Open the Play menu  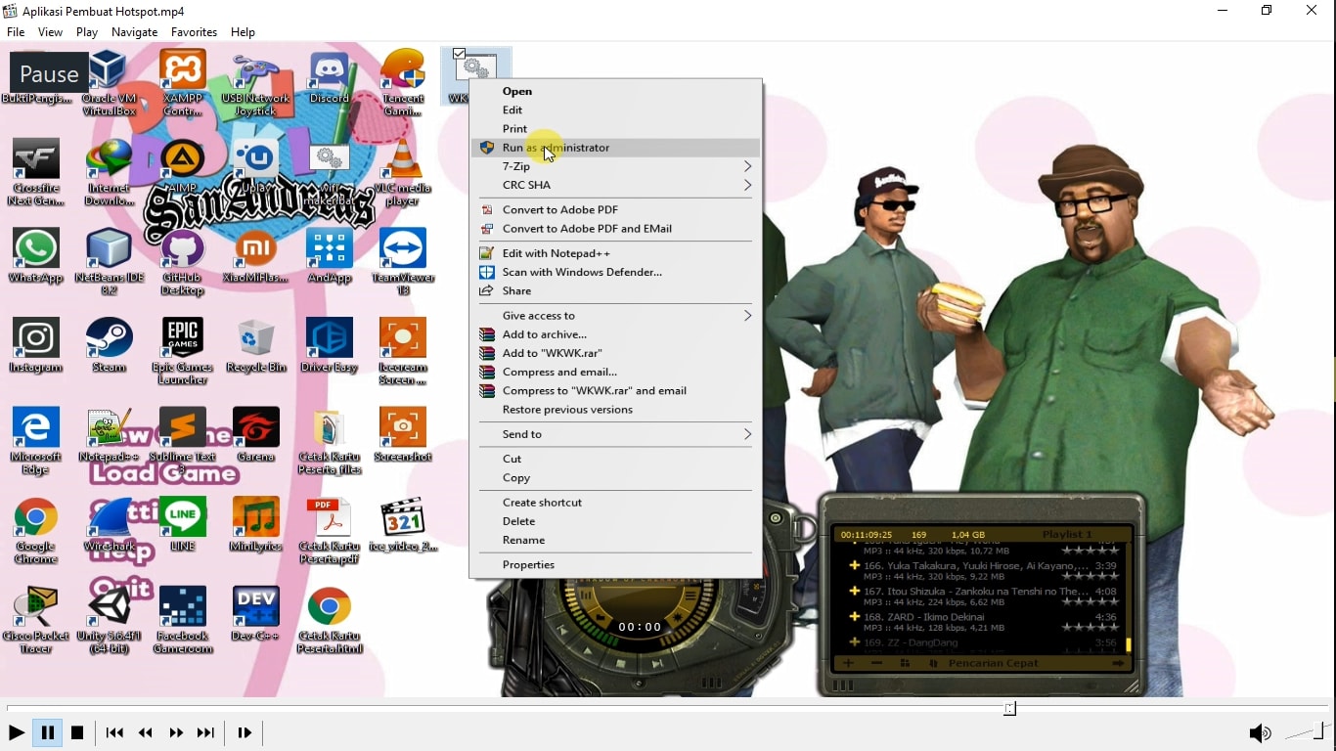87,32
